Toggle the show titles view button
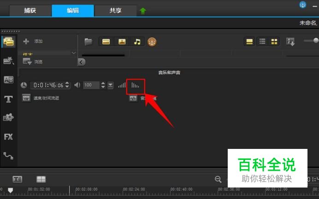The width and height of the screenshot is (319, 199). (249, 41)
